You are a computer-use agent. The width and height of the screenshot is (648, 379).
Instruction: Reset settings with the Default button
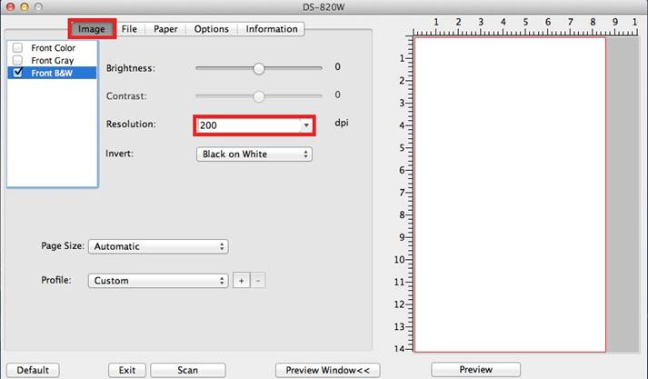[x=32, y=370]
